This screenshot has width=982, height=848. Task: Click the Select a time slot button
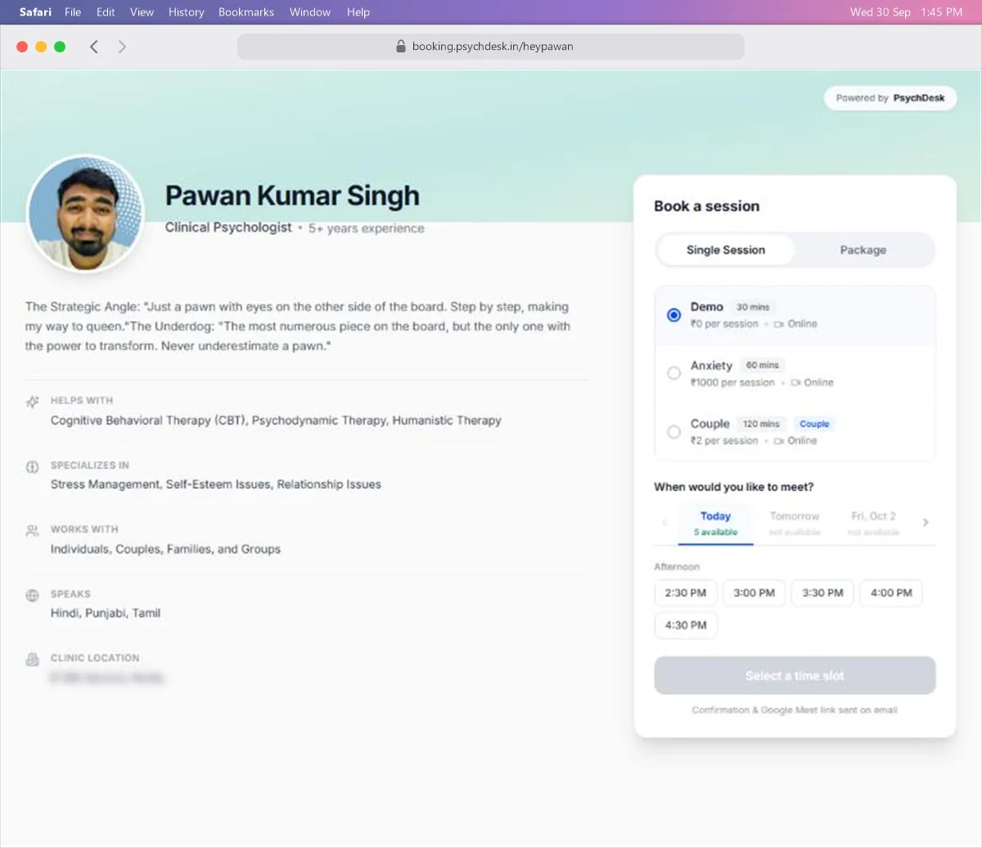tap(795, 676)
